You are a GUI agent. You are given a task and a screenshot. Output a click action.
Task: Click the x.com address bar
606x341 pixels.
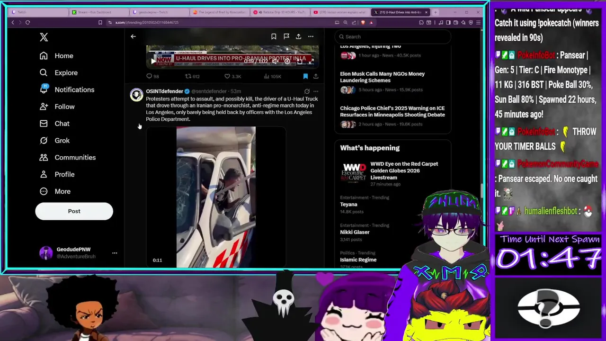pos(220,22)
